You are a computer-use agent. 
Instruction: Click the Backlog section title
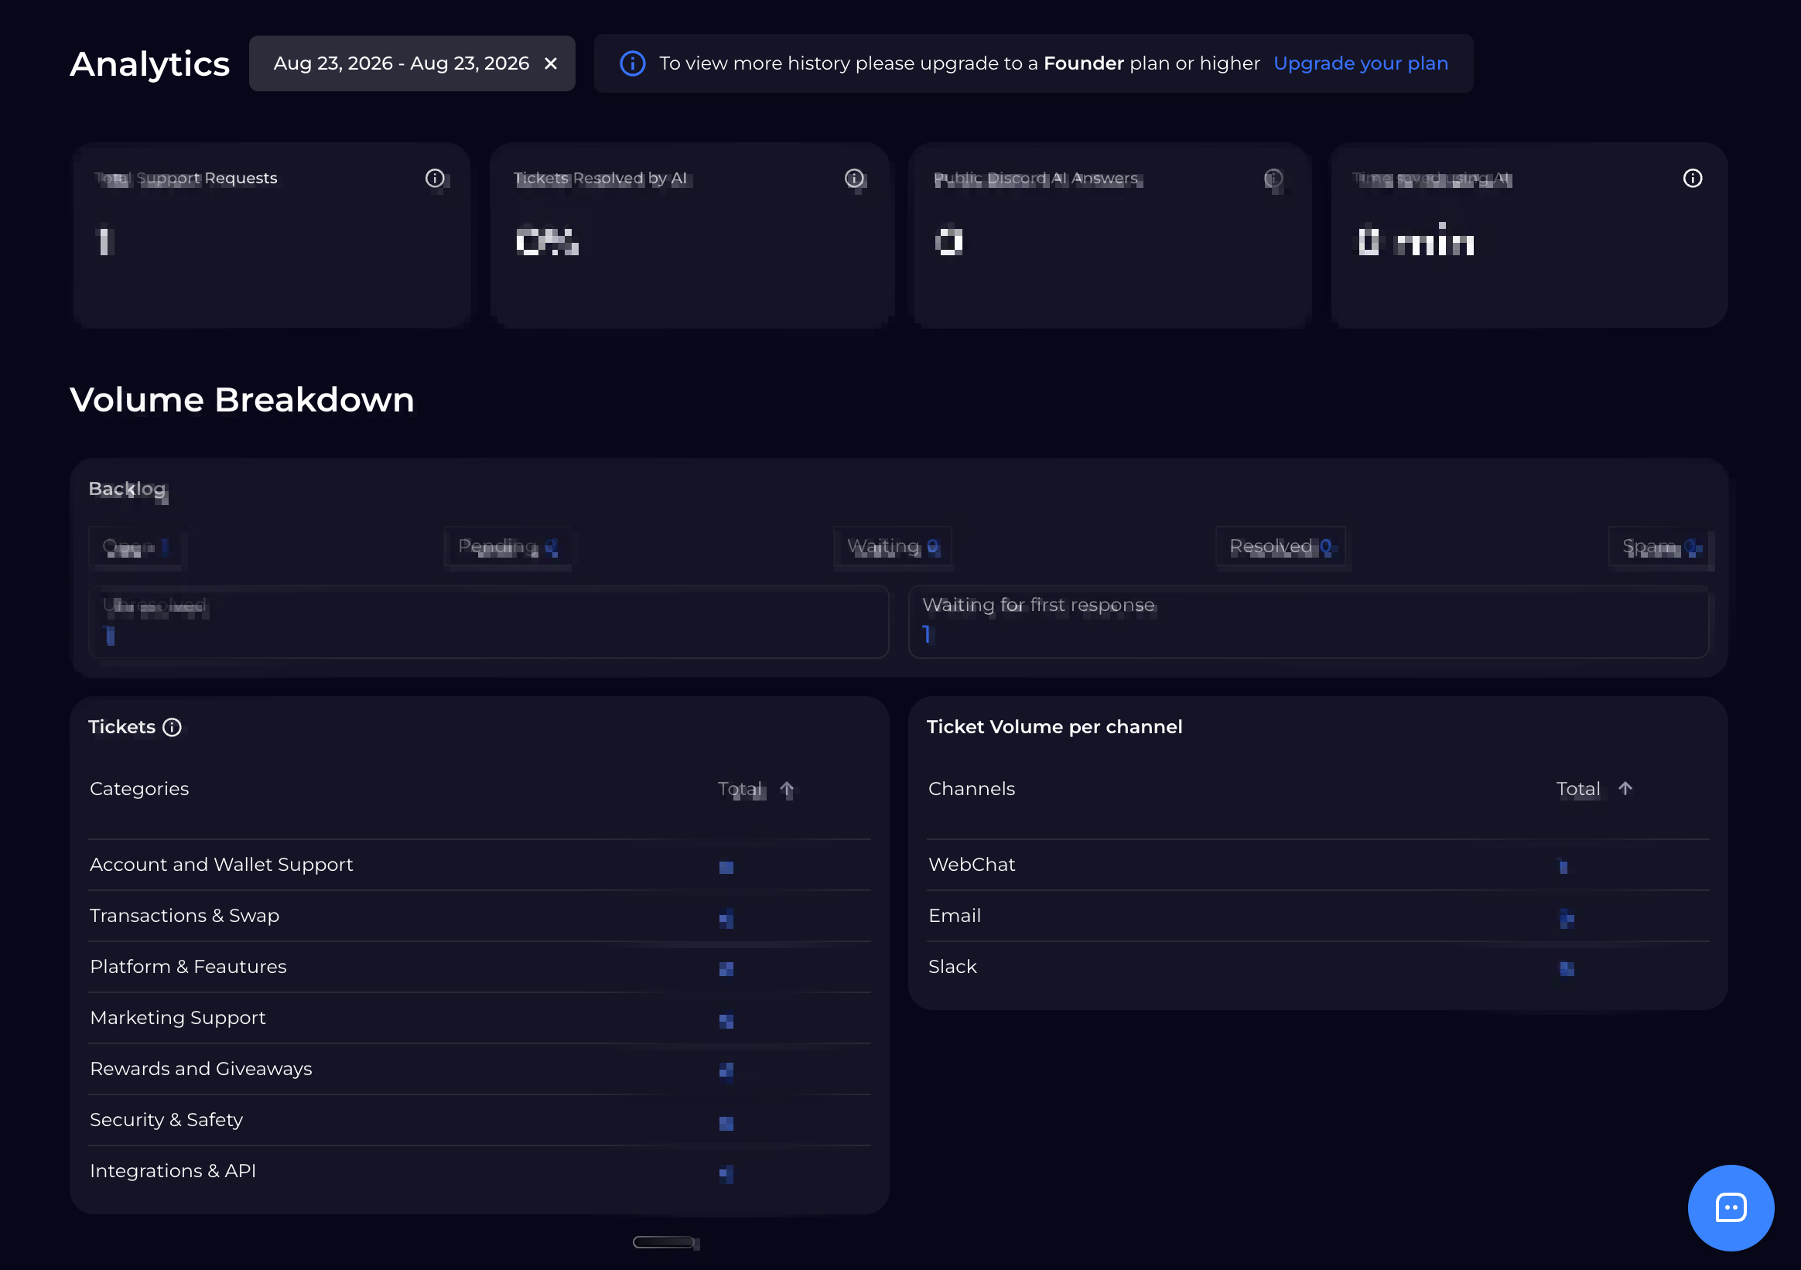127,490
